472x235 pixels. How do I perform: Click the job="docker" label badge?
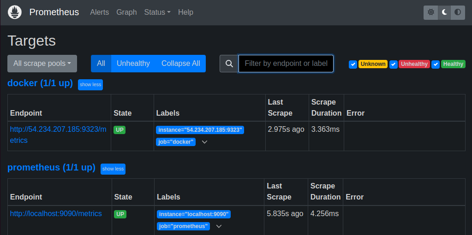click(176, 142)
